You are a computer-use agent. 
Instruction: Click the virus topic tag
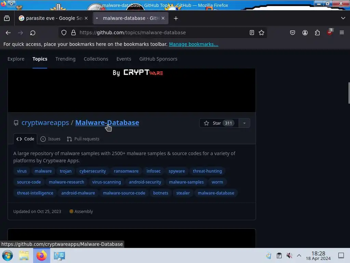(x=22, y=171)
